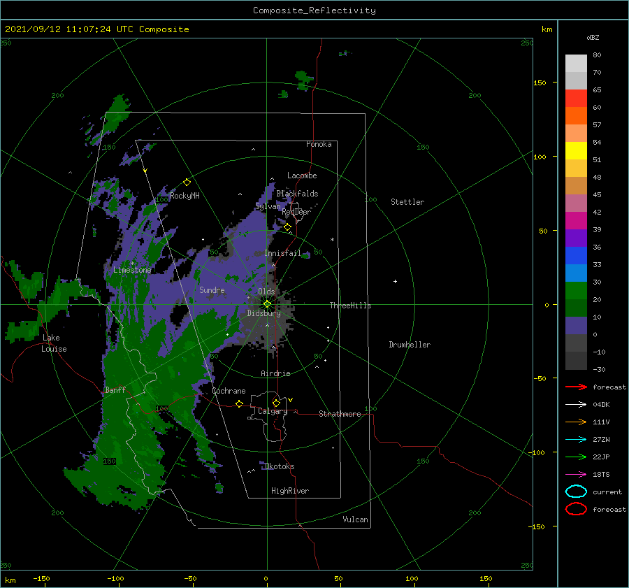This screenshot has width=629, height=588.
Task: Click the 150 tick on right km axis
Action: (x=540, y=83)
